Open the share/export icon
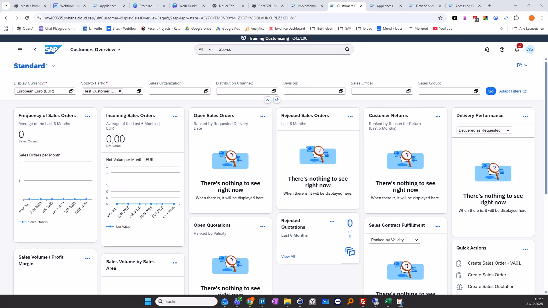Viewport: 548px width, 308px height. 519,65
